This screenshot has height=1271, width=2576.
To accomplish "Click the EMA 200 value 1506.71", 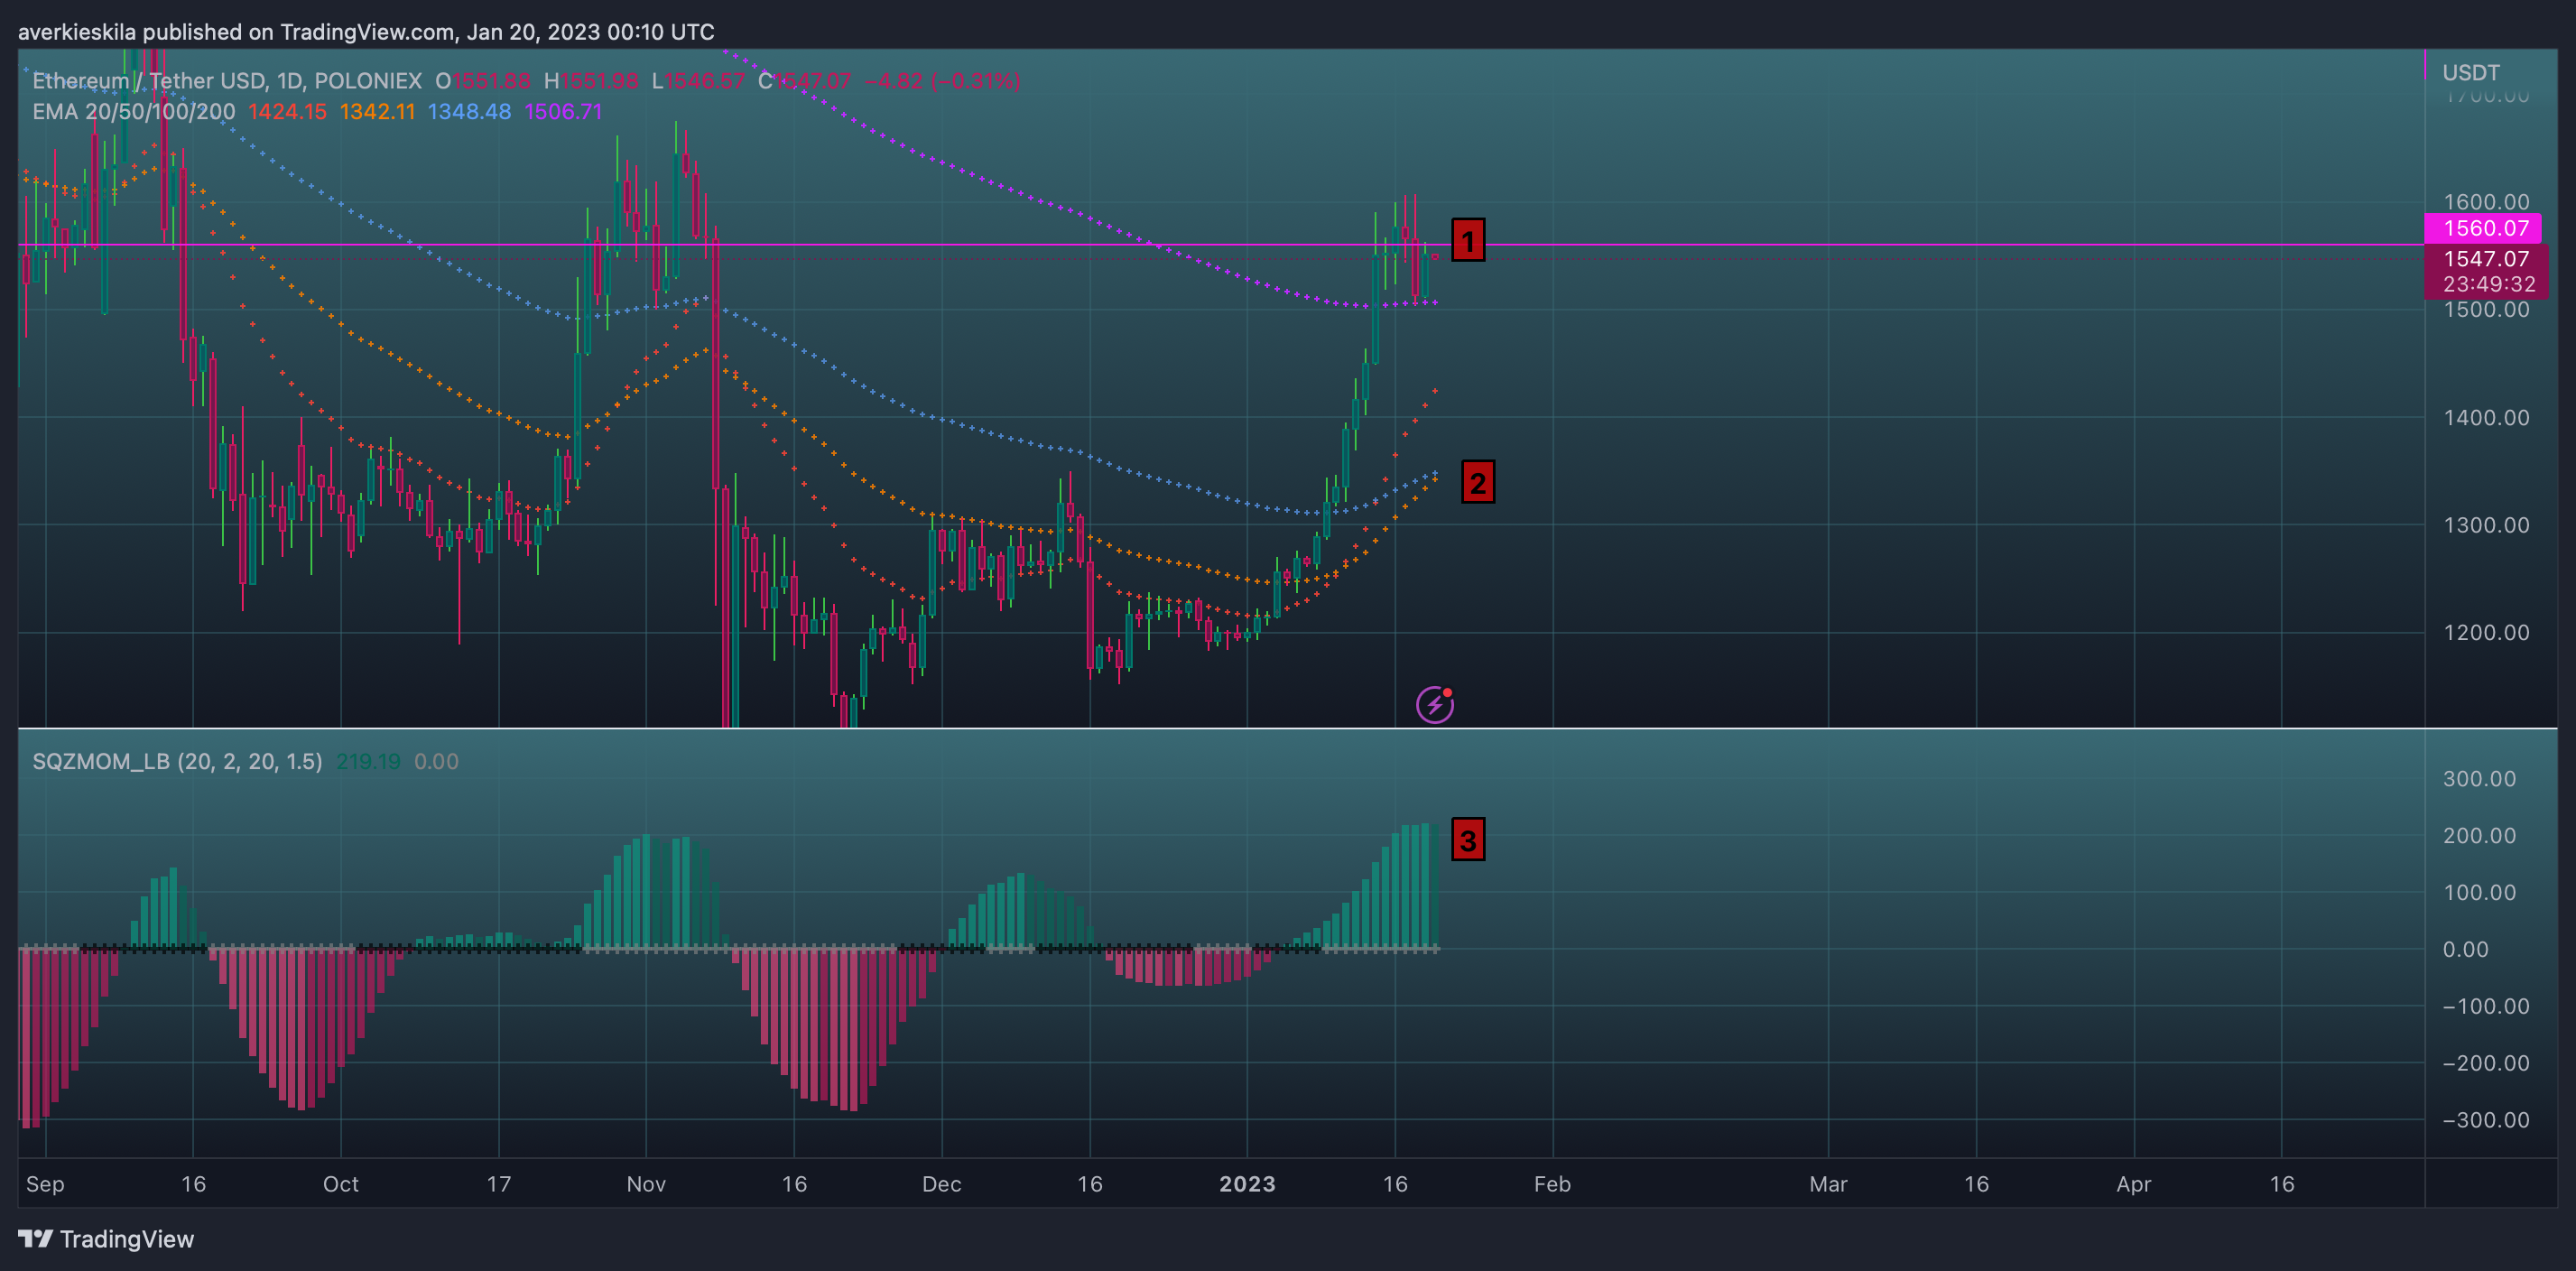I will [563, 112].
